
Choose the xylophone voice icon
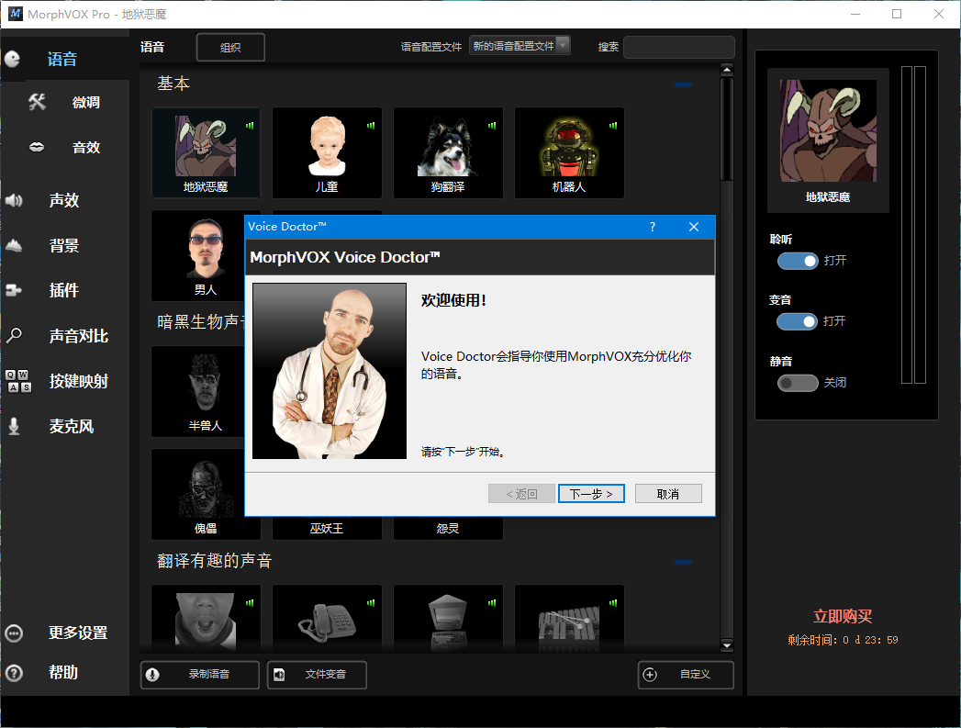(x=569, y=618)
